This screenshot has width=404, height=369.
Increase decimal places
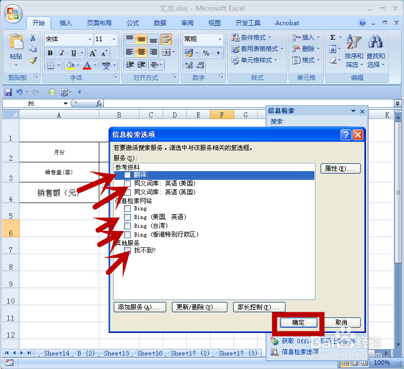pos(188,65)
